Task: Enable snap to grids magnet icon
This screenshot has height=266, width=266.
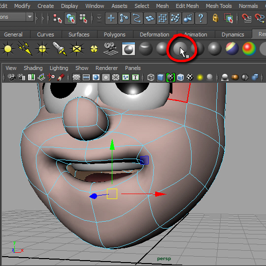Action: click(x=246, y=18)
